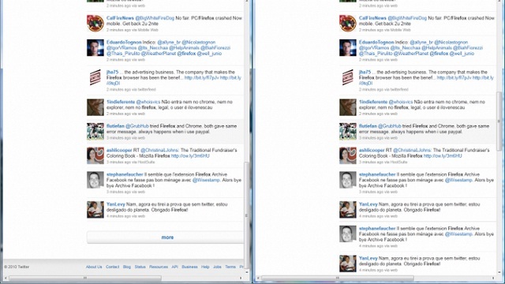Open the About Us footer link
505x284 pixels.
click(x=94, y=267)
